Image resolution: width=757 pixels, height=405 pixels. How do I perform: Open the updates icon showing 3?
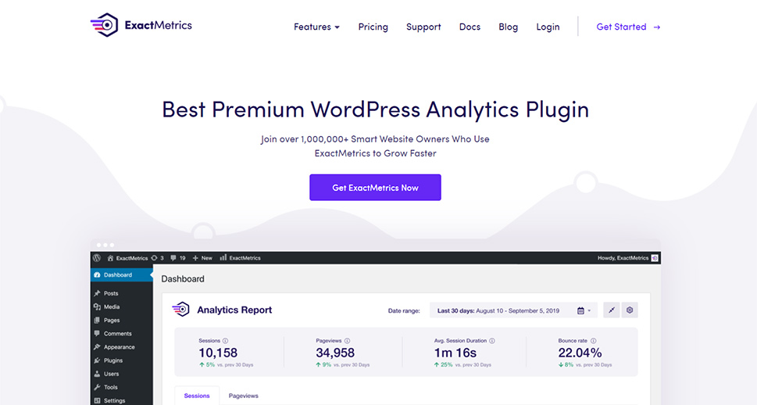coord(157,258)
